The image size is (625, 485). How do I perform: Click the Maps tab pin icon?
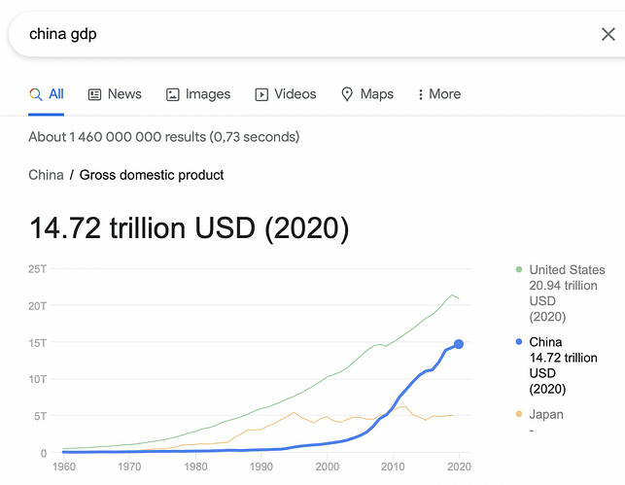pos(347,94)
